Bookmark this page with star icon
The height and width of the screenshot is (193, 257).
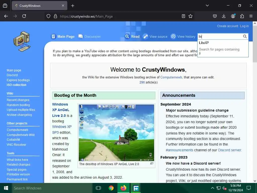tap(190, 16)
